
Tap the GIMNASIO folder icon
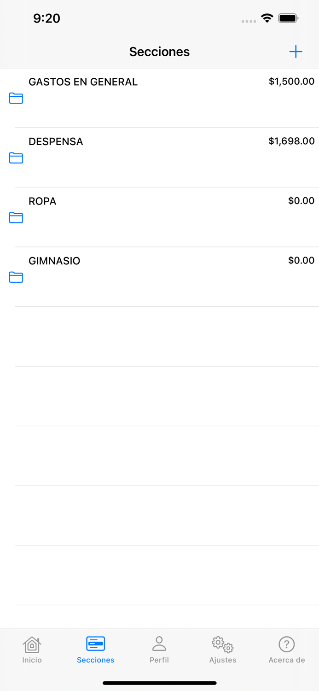[x=16, y=277]
